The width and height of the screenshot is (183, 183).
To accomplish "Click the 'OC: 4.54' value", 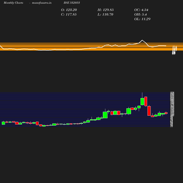I will (x=141, y=10).
